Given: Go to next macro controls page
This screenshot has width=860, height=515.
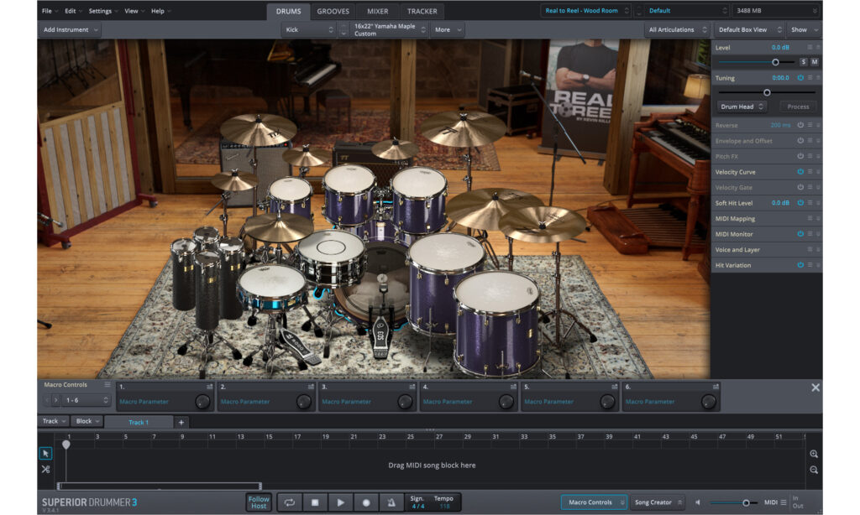Looking at the screenshot, I should 56,400.
